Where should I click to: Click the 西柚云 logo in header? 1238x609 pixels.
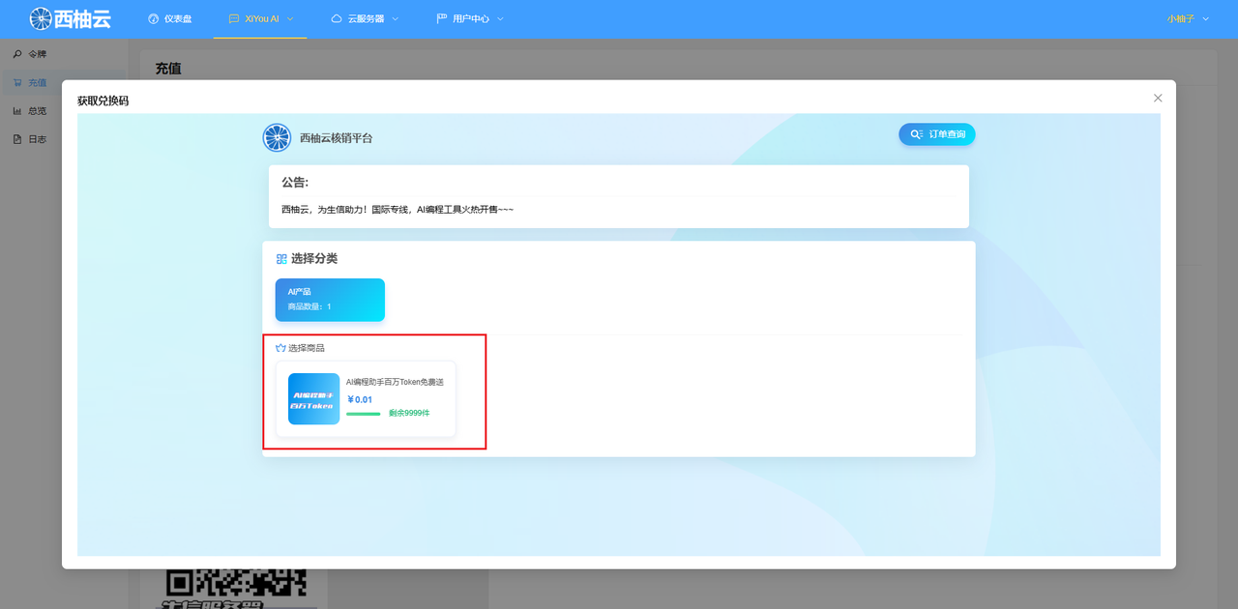[70, 18]
